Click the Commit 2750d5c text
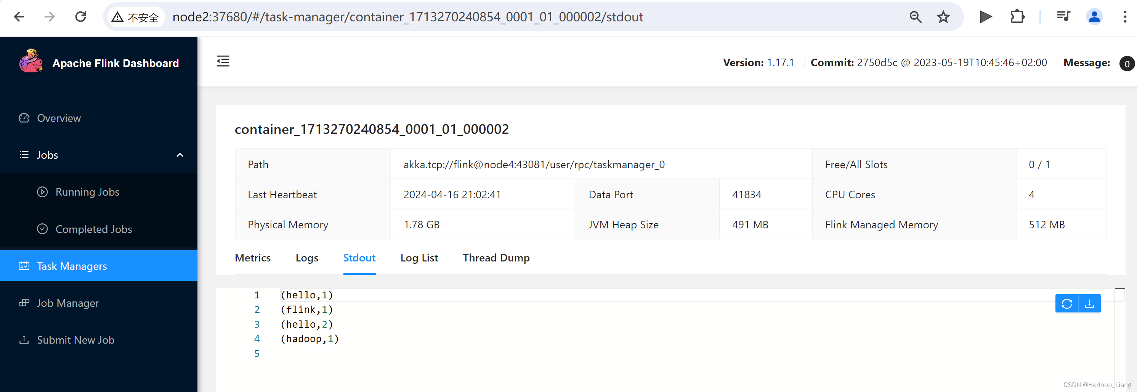Viewport: 1137px width, 392px height. [x=929, y=63]
